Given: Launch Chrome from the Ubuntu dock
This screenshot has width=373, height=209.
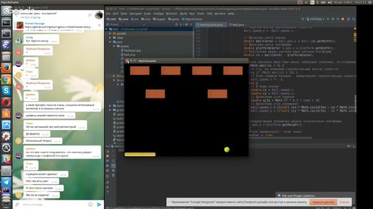Looking at the screenshot, I should click(6, 80).
